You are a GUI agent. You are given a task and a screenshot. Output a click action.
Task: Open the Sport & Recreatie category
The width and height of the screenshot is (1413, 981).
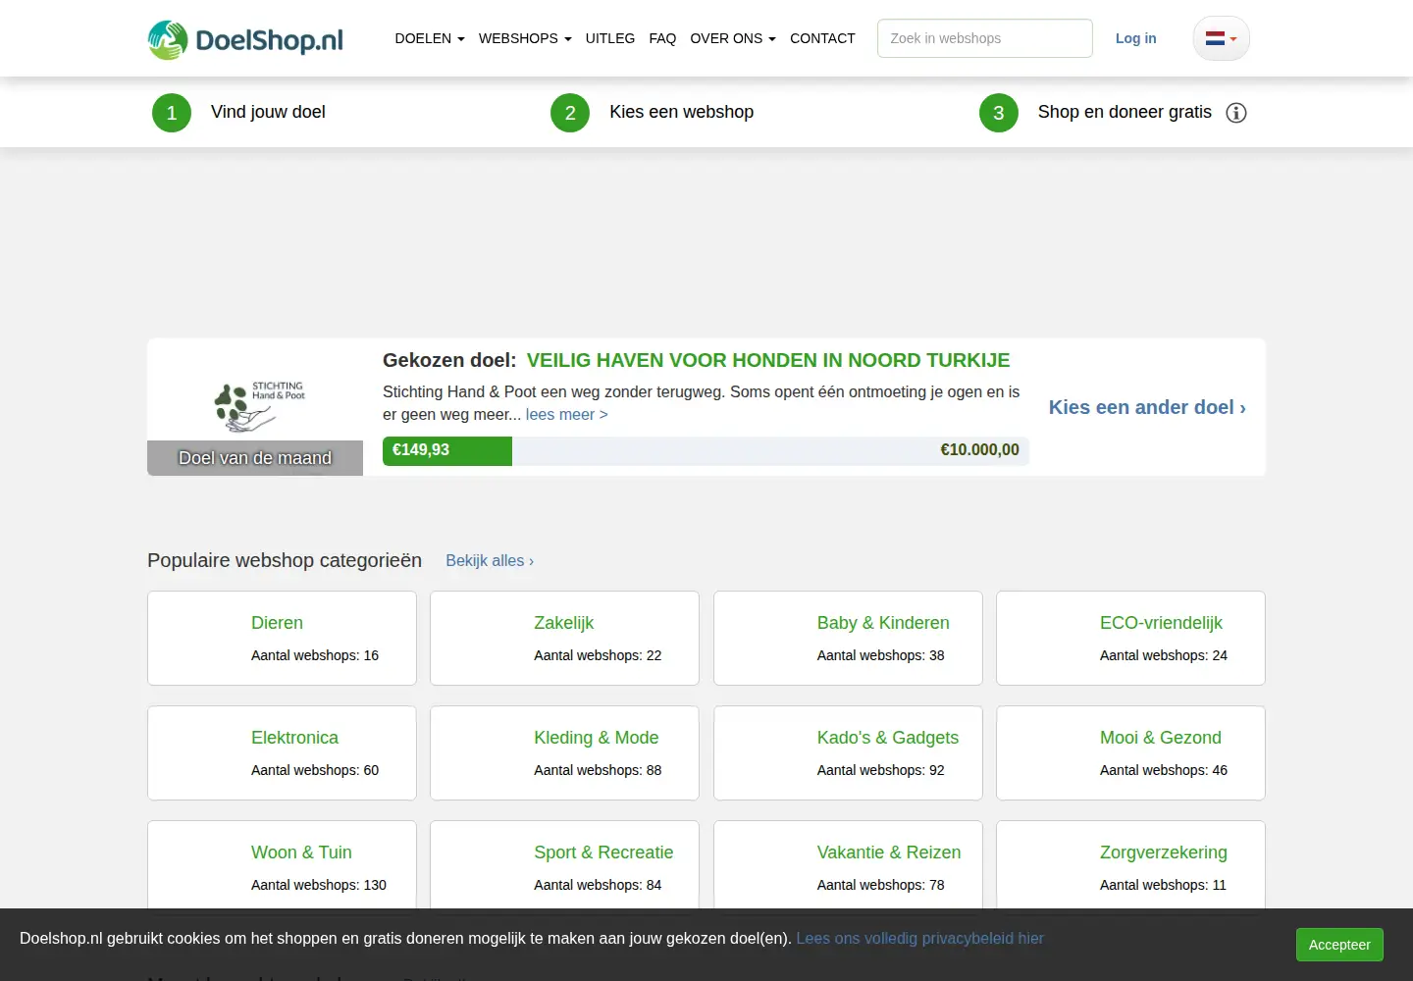564,864
